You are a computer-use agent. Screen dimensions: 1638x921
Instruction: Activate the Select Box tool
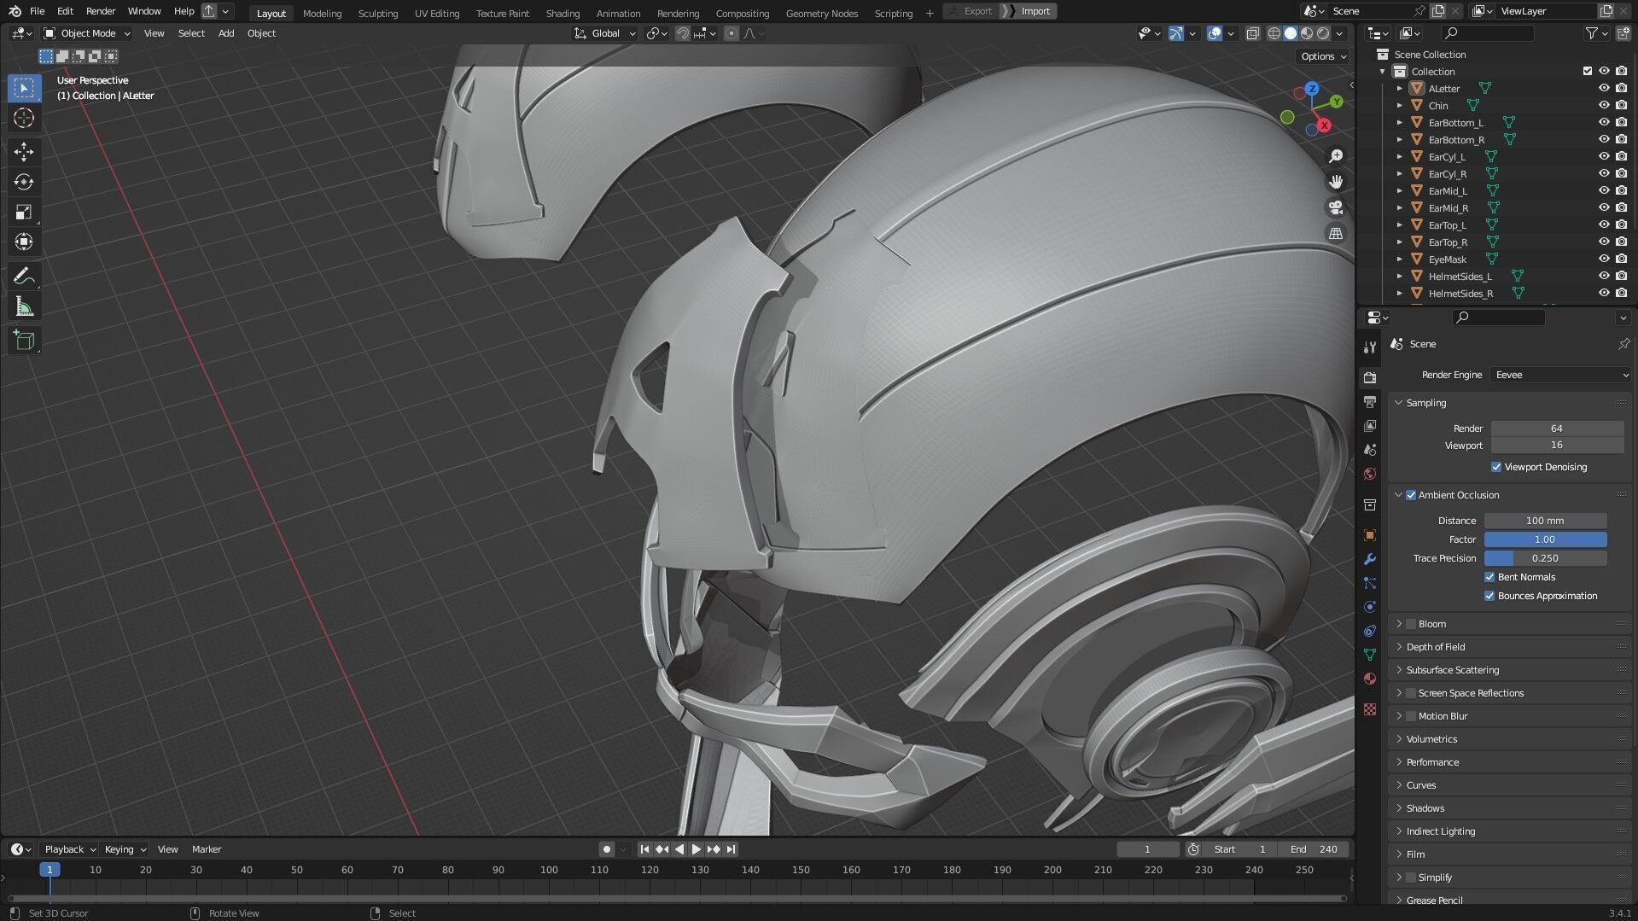click(24, 88)
